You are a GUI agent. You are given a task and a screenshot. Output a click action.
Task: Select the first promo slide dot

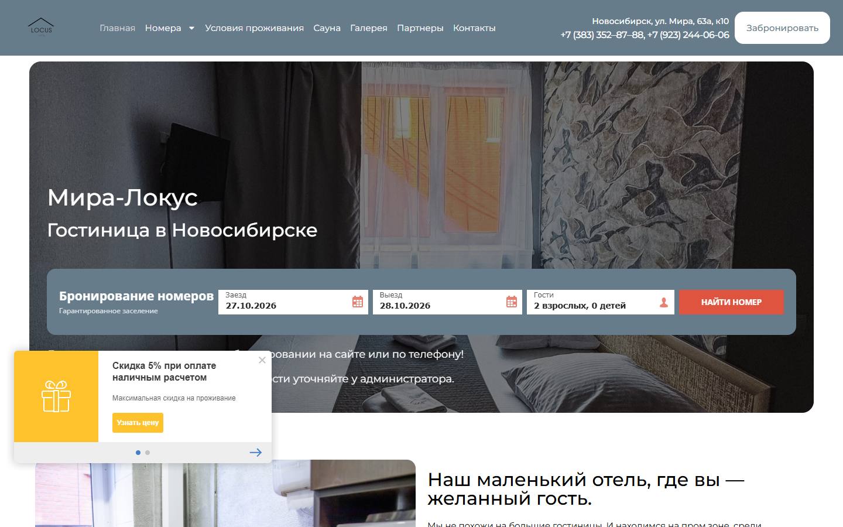(x=138, y=453)
